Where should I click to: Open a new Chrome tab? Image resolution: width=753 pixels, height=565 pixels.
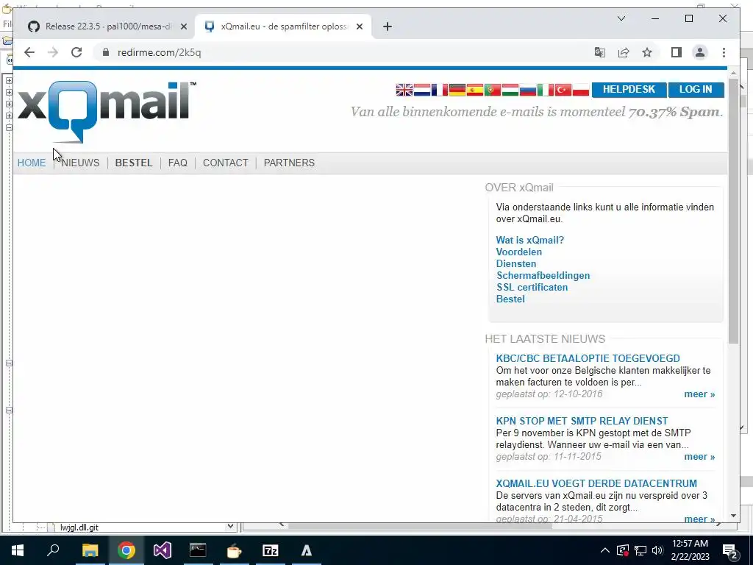point(388,26)
